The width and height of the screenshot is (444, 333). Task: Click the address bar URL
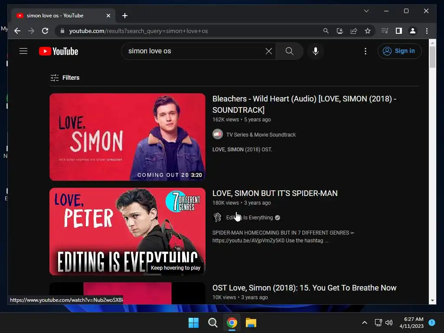pyautogui.click(x=138, y=31)
